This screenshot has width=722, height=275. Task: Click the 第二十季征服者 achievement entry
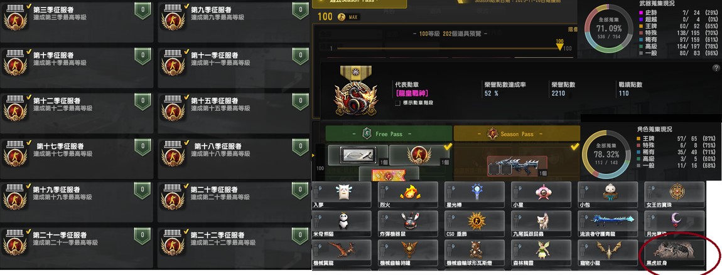(x=233, y=203)
